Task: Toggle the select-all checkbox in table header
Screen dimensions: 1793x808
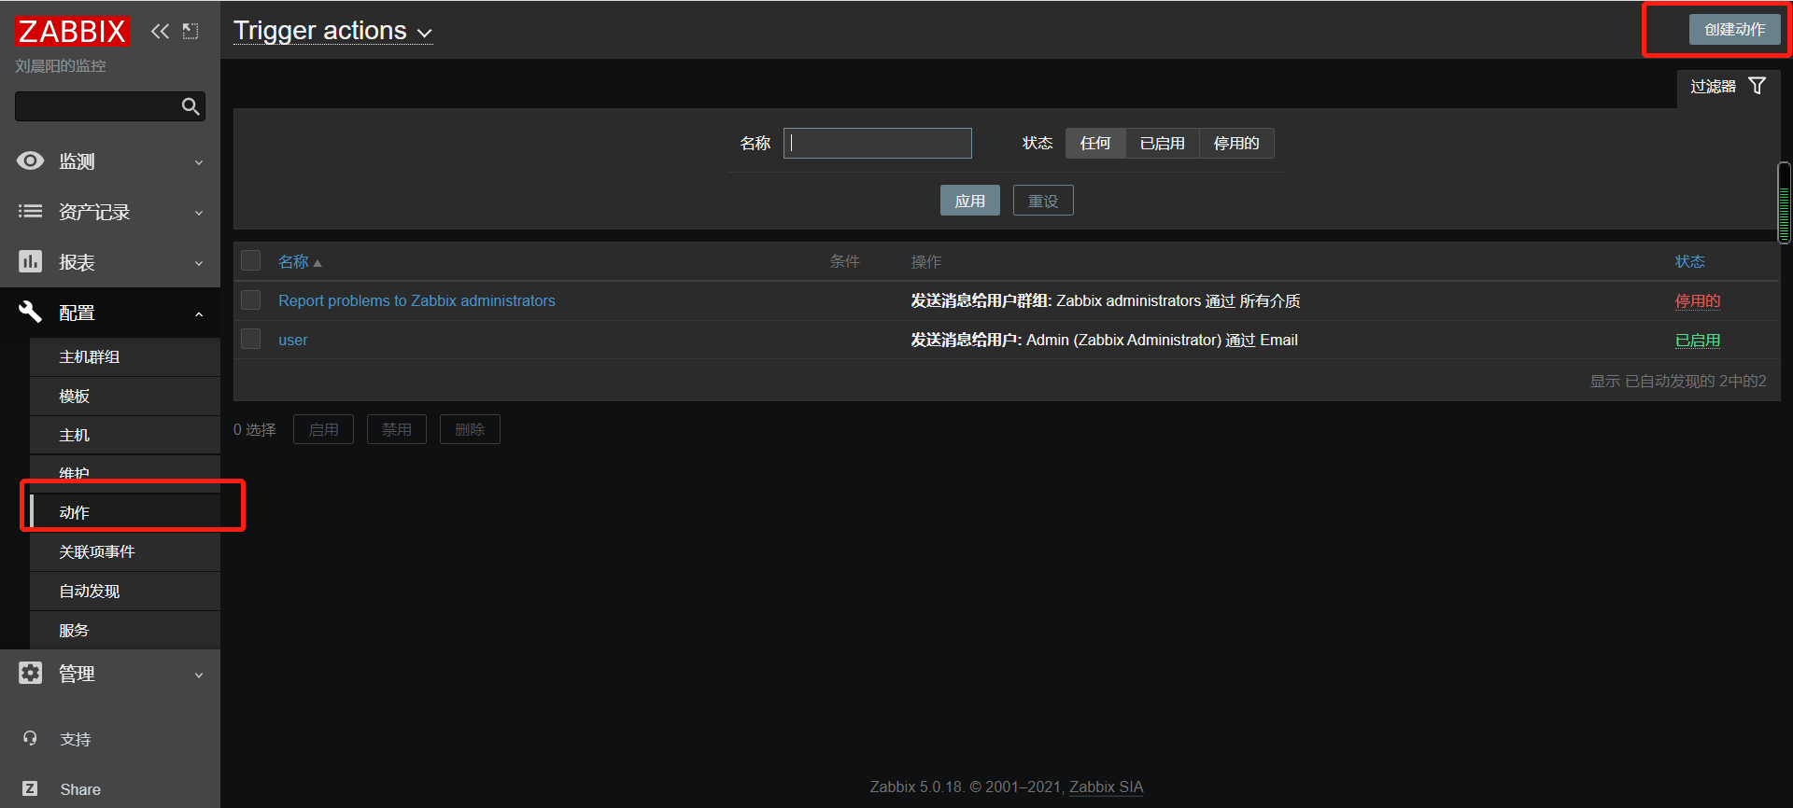Action: [250, 260]
